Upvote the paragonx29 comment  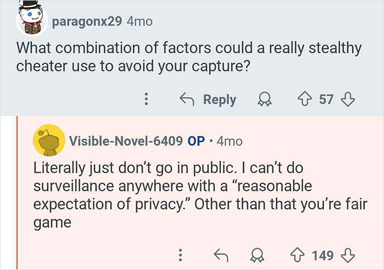(301, 100)
